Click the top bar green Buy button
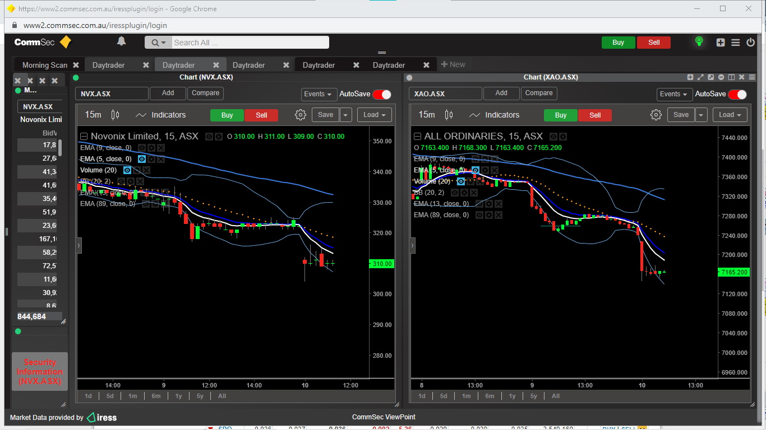The height and width of the screenshot is (430, 766). click(618, 43)
